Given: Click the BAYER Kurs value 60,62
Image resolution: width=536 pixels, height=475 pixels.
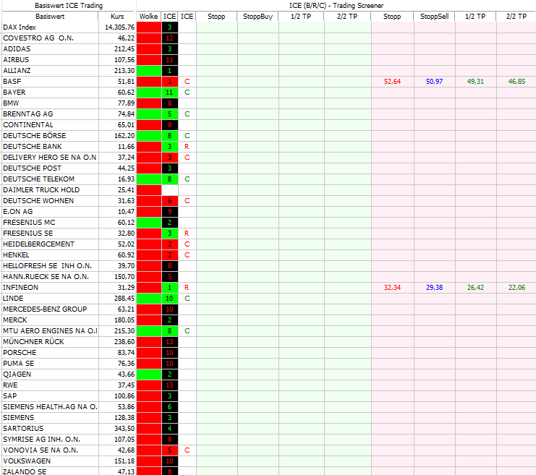Looking at the screenshot, I should coord(126,93).
